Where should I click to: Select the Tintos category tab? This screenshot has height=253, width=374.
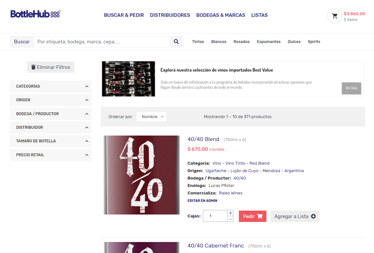pyautogui.click(x=198, y=42)
